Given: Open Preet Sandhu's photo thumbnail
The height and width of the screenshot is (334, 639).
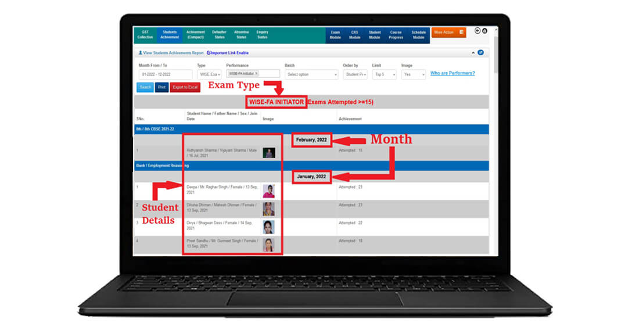Looking at the screenshot, I should (x=268, y=245).
